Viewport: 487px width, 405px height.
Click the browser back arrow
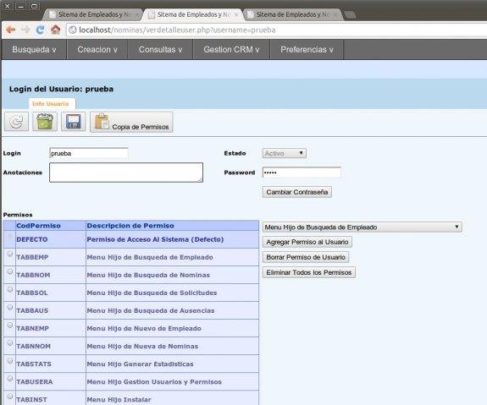coord(11,30)
